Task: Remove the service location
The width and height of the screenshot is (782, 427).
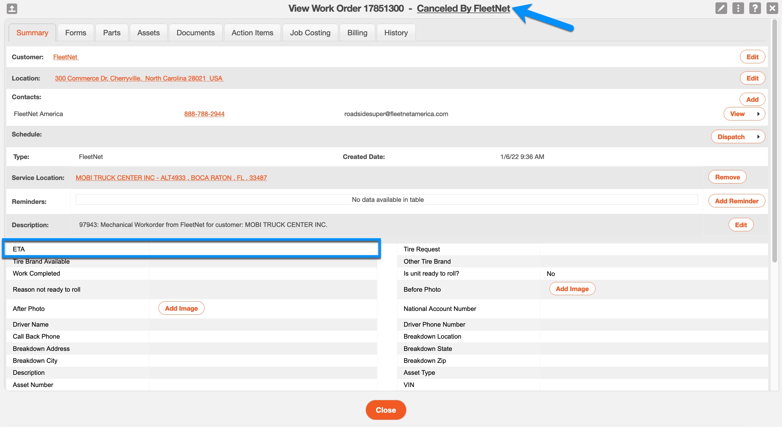Action: 727,177
